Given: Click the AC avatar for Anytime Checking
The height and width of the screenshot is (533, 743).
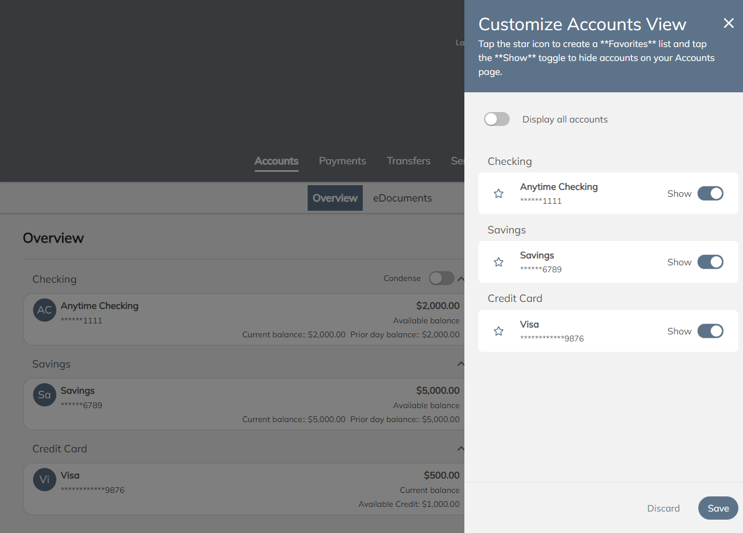Looking at the screenshot, I should pos(45,310).
